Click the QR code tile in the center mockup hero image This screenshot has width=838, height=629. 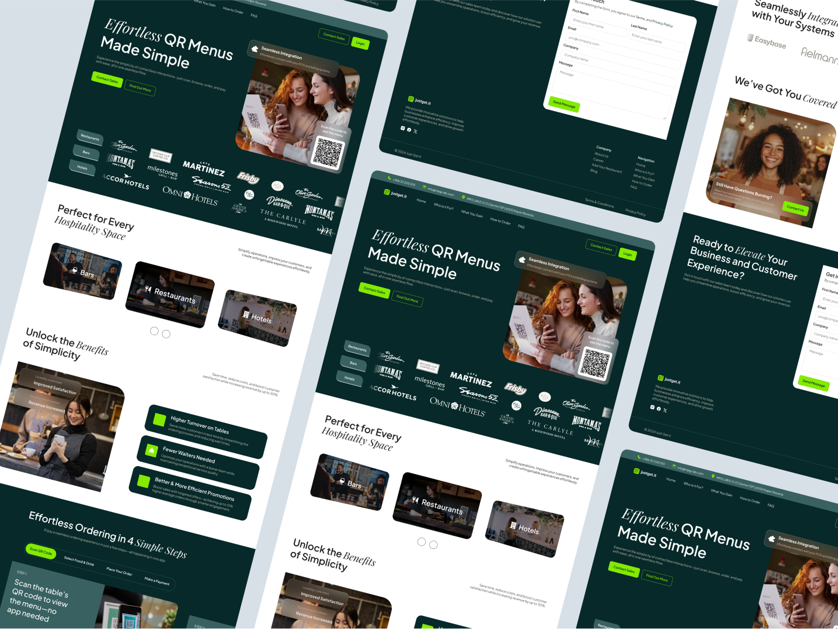(x=596, y=362)
